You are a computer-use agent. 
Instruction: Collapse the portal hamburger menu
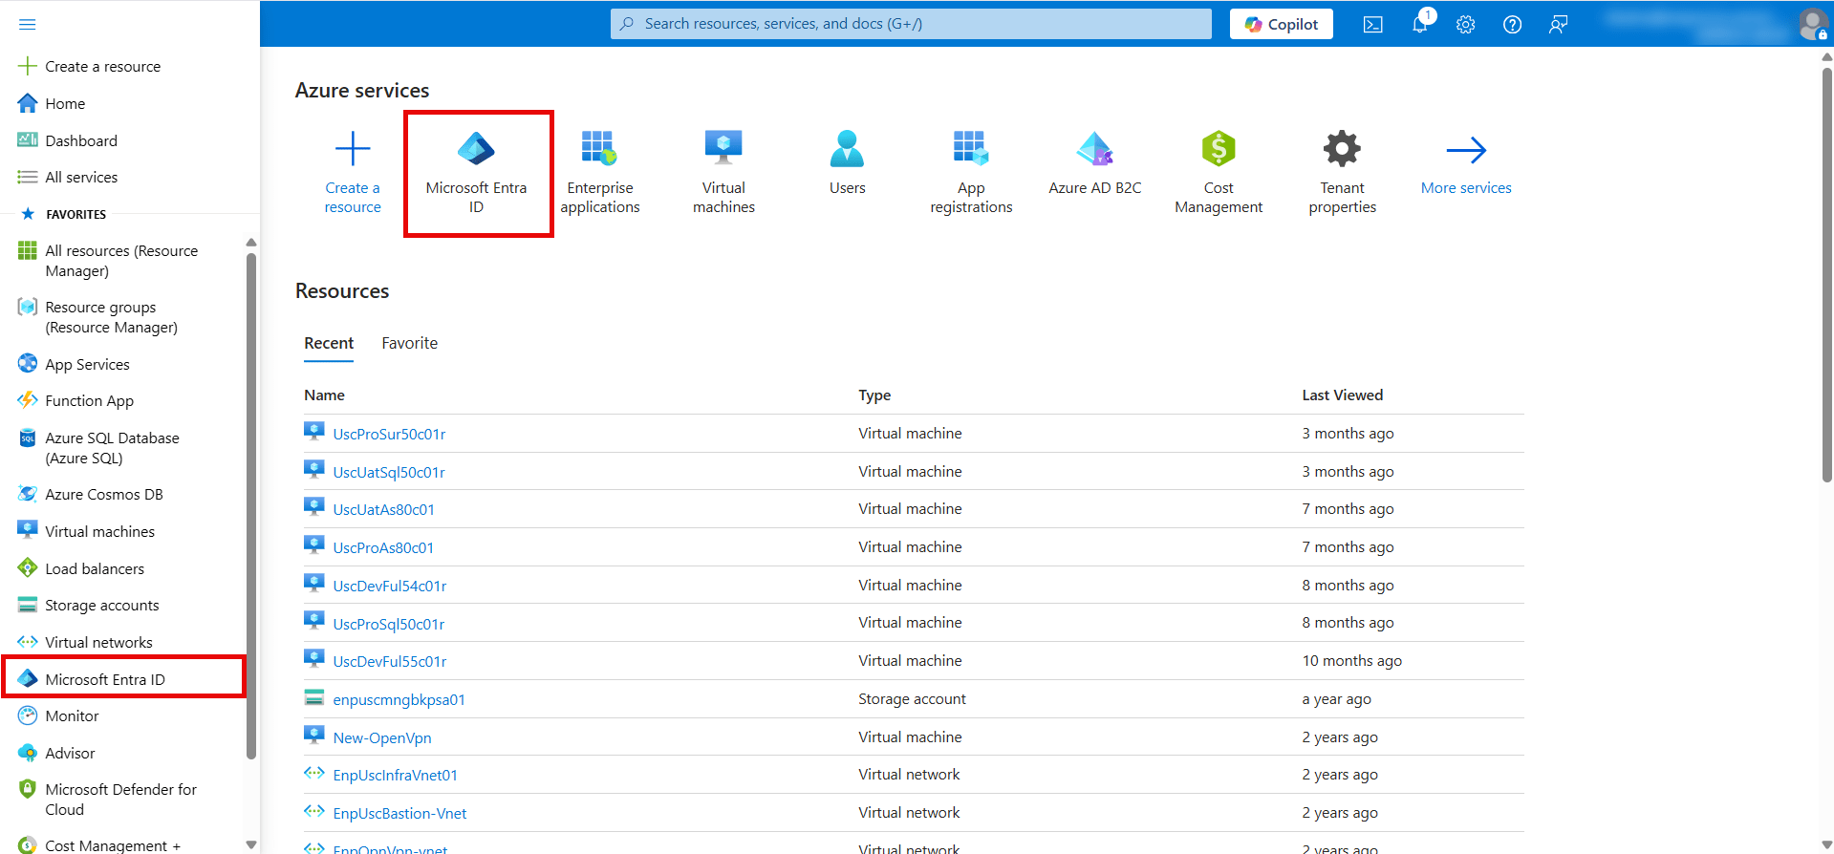click(x=27, y=24)
